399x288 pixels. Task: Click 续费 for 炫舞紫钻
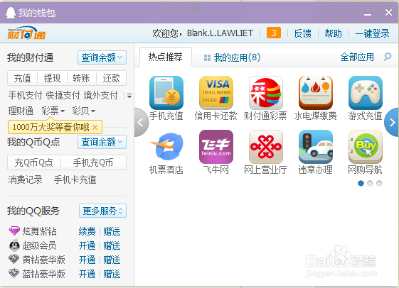click(x=87, y=231)
